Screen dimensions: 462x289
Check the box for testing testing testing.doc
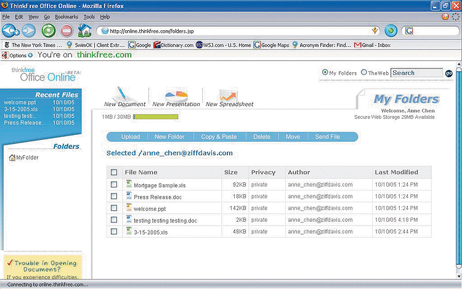(x=114, y=220)
